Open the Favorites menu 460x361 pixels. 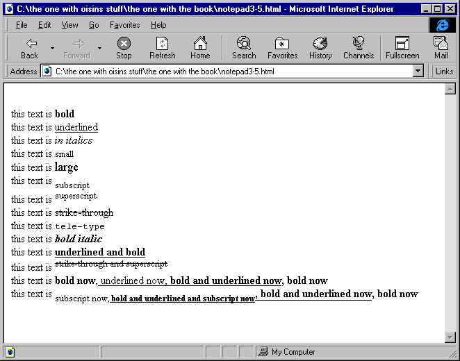pyautogui.click(x=124, y=25)
